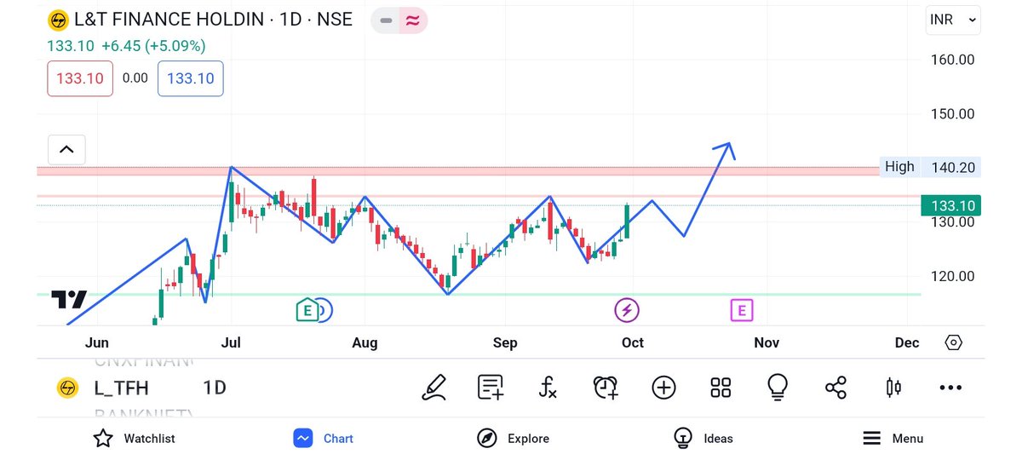Click the 0.00 spread value
The height and width of the screenshot is (460, 1022).
(x=135, y=78)
